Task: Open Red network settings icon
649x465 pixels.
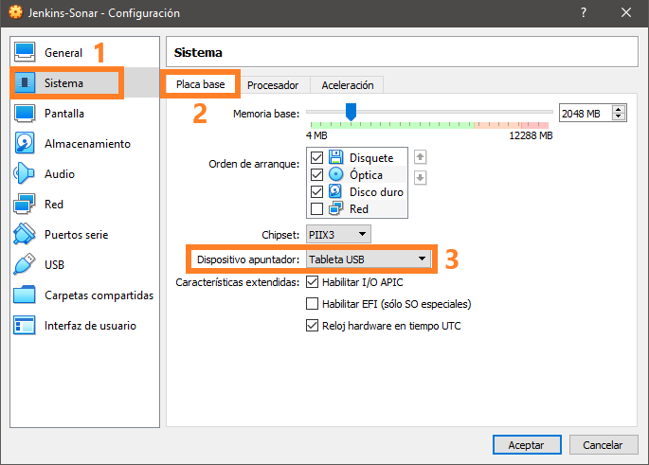Action: click(26, 205)
